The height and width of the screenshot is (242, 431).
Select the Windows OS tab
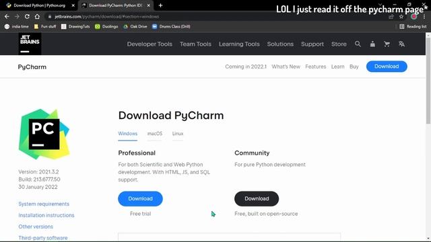[x=127, y=134]
